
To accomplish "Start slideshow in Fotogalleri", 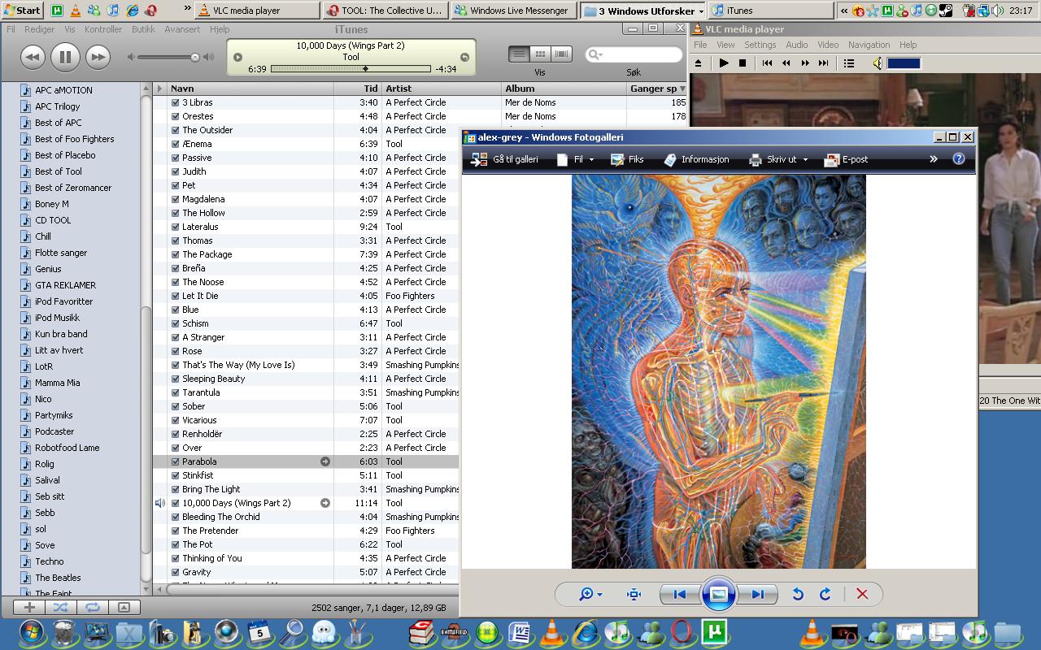I will point(718,594).
